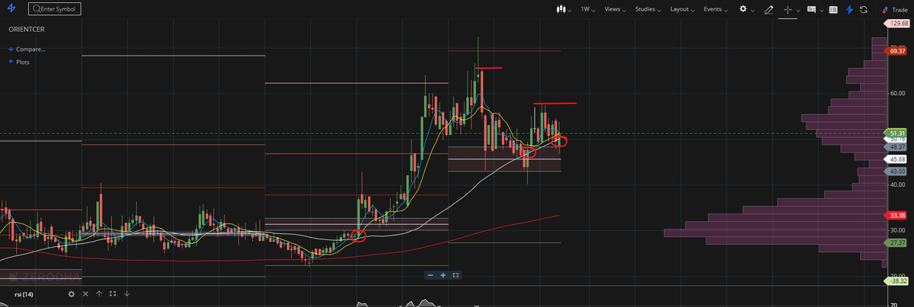Click the 33.38 red price tag

[x=897, y=215]
